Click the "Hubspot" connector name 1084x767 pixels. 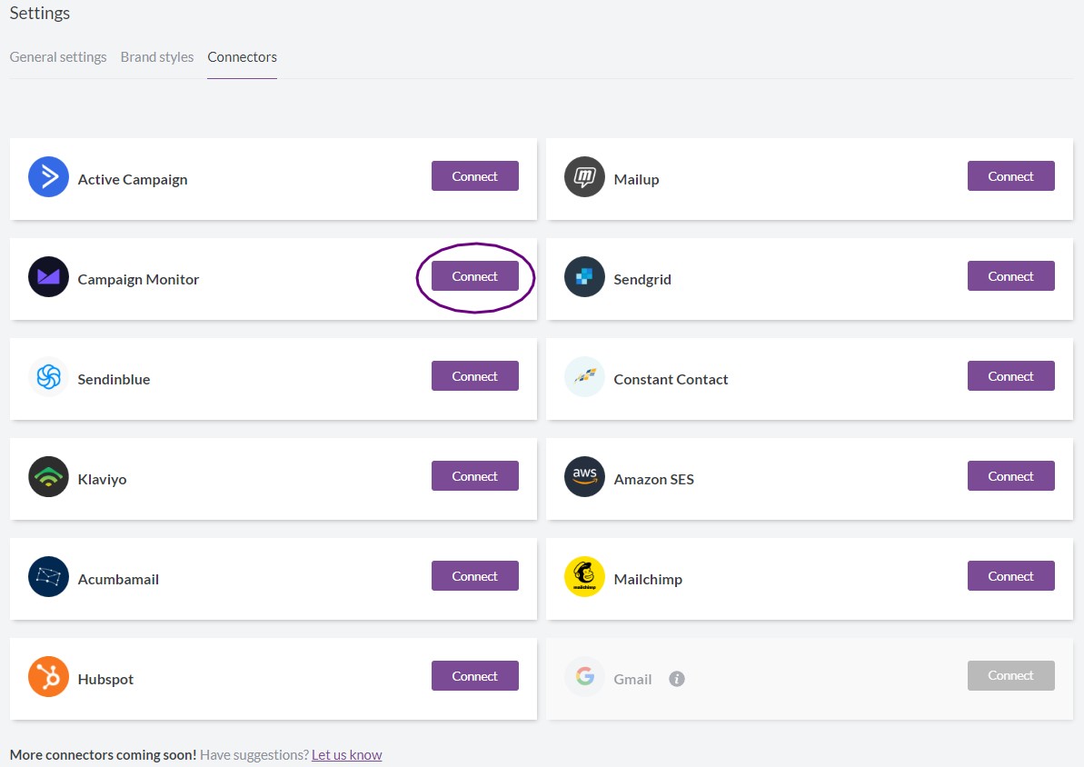tap(105, 679)
